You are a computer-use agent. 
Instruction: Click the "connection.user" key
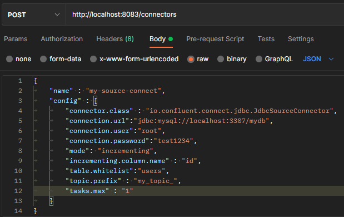[x=99, y=131]
